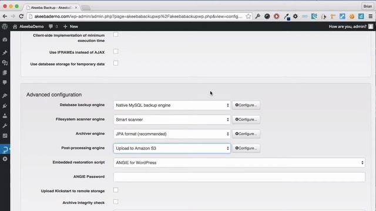Configure the Filesystem scanner engine
The image size is (376, 211).
(246, 120)
